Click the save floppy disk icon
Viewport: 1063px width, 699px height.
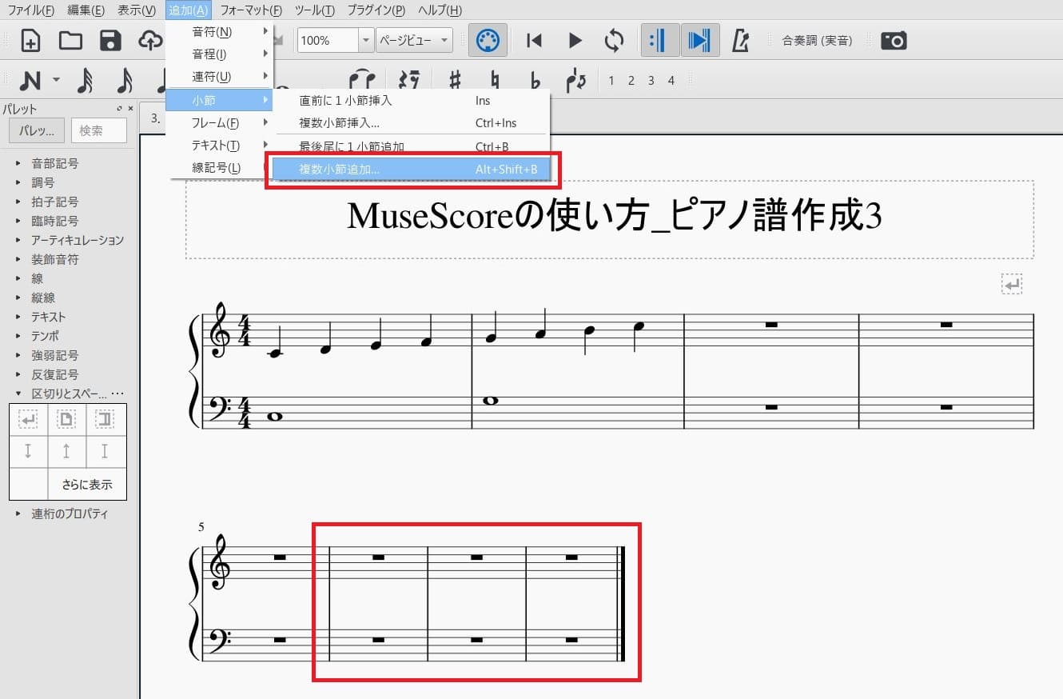tap(110, 41)
